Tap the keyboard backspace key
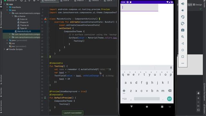Viewport: 206px width, 116px height. click(170, 91)
